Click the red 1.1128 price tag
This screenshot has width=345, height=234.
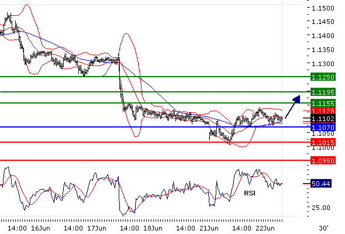[323, 111]
